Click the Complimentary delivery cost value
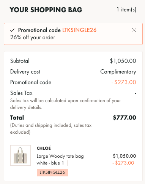Viewport: 145px width, 184px height. coord(118,72)
